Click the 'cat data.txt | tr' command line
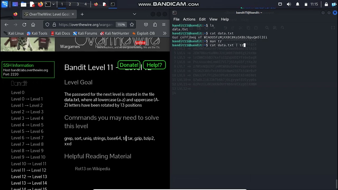The width and height of the screenshot is (338, 190). pos(209,45)
